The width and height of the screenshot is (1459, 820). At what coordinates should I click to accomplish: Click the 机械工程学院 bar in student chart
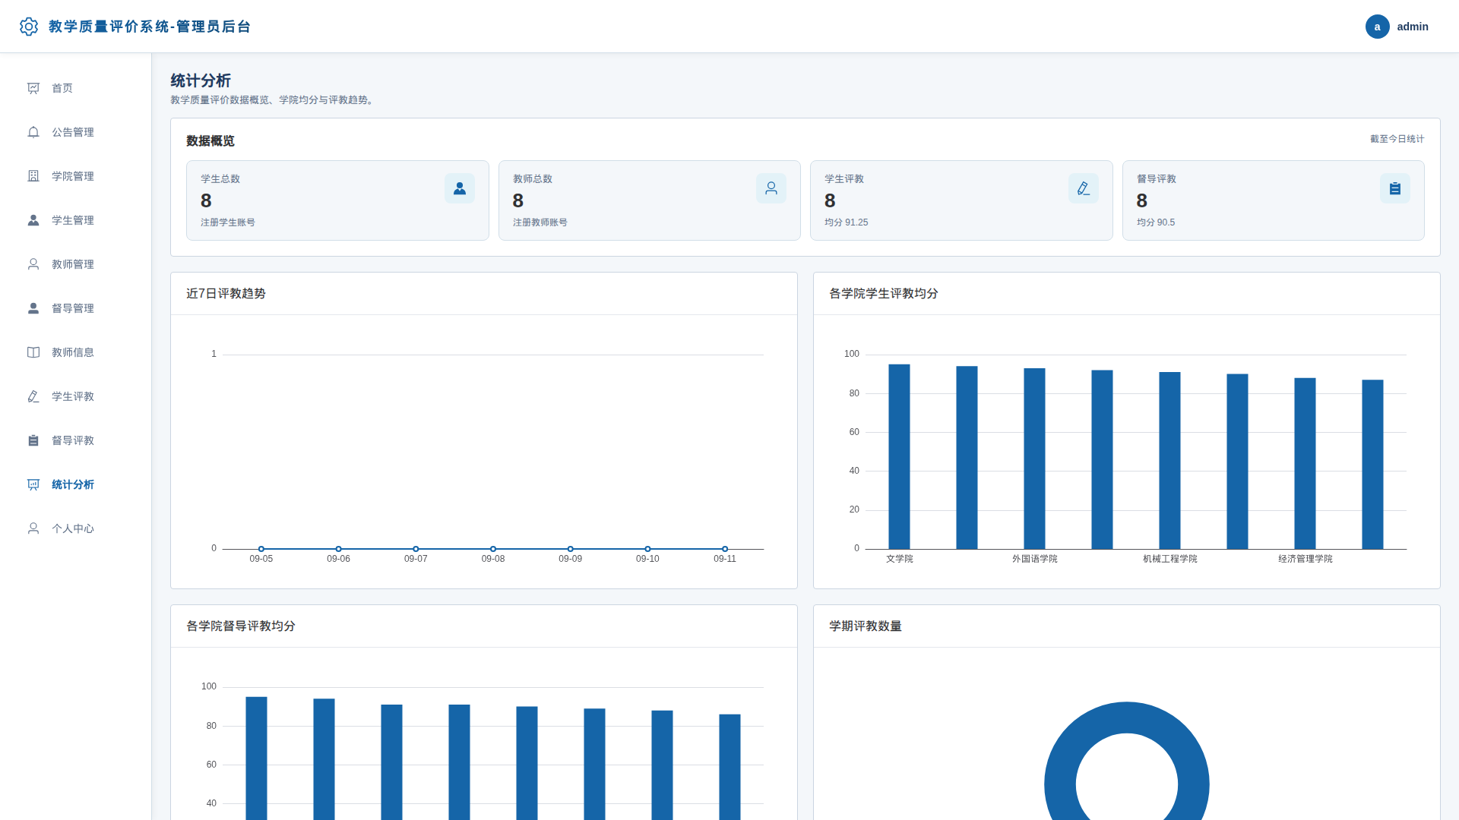pos(1169,460)
